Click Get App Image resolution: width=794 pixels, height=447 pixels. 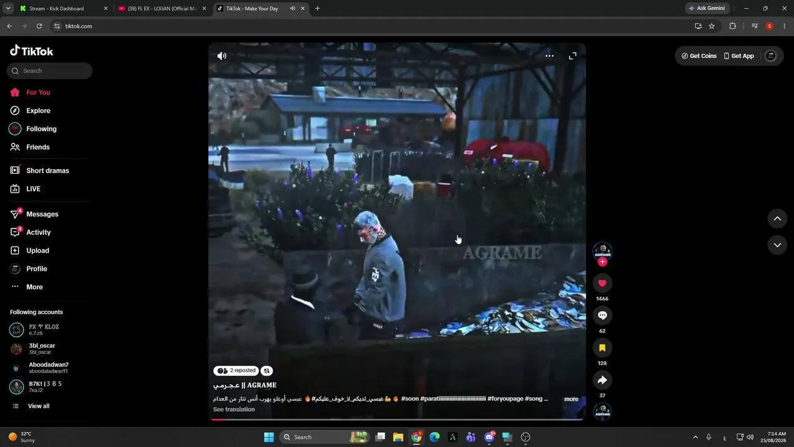click(738, 56)
